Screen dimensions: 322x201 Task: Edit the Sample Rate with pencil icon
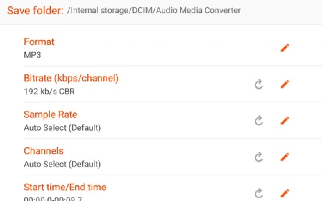(x=285, y=121)
